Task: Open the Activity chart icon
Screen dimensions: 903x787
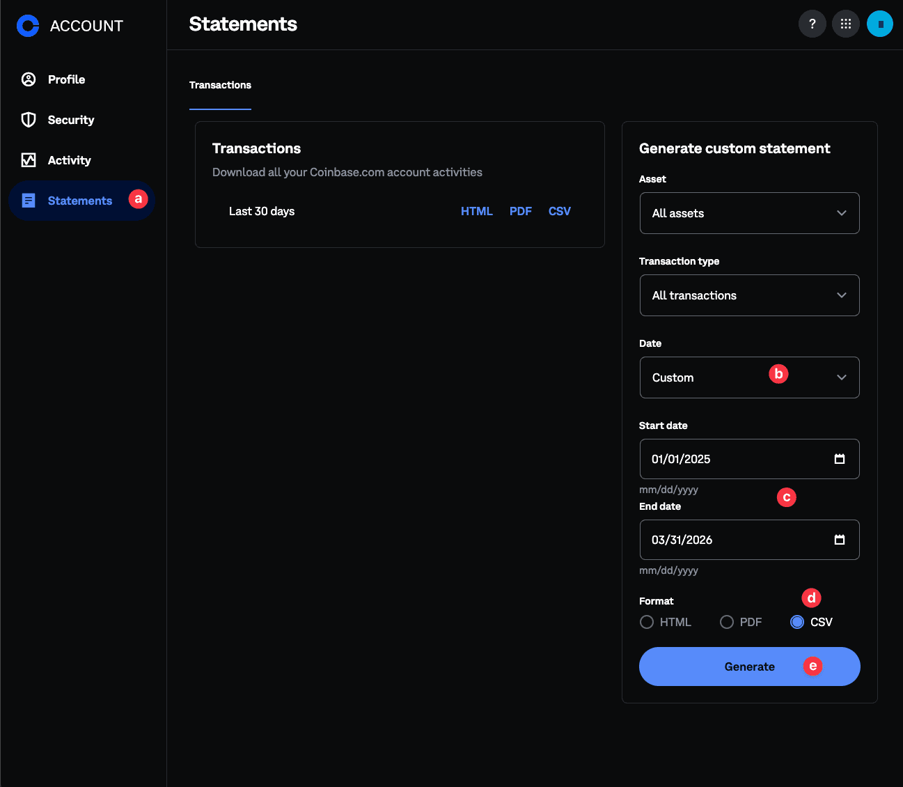Action: [x=29, y=160]
